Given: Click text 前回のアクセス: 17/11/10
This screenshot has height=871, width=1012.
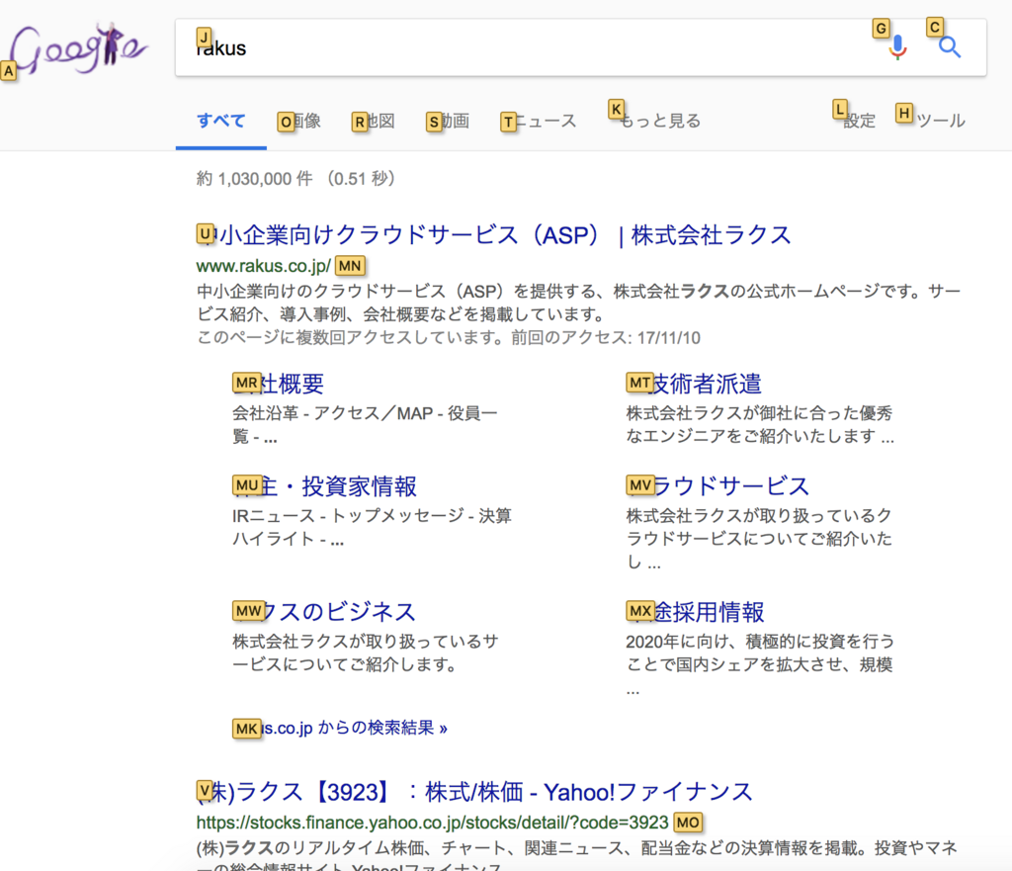Looking at the screenshot, I should click(606, 338).
